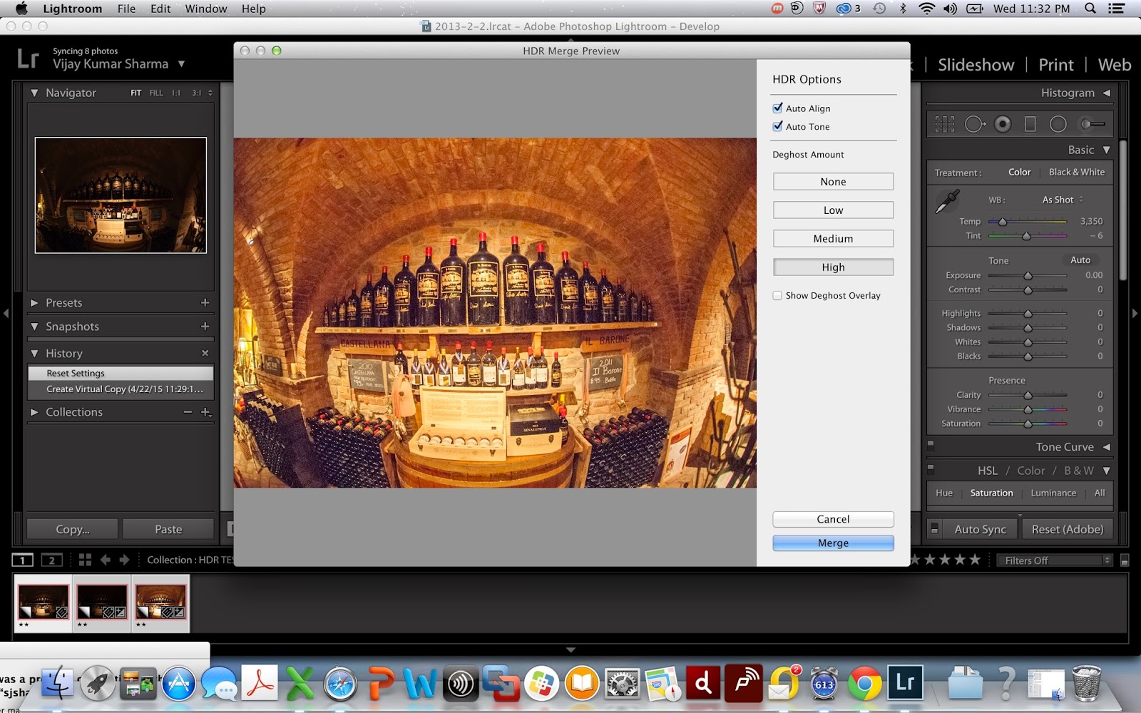Add a new snapshot with the plus icon
Screen dimensions: 1141x713
pos(205,326)
